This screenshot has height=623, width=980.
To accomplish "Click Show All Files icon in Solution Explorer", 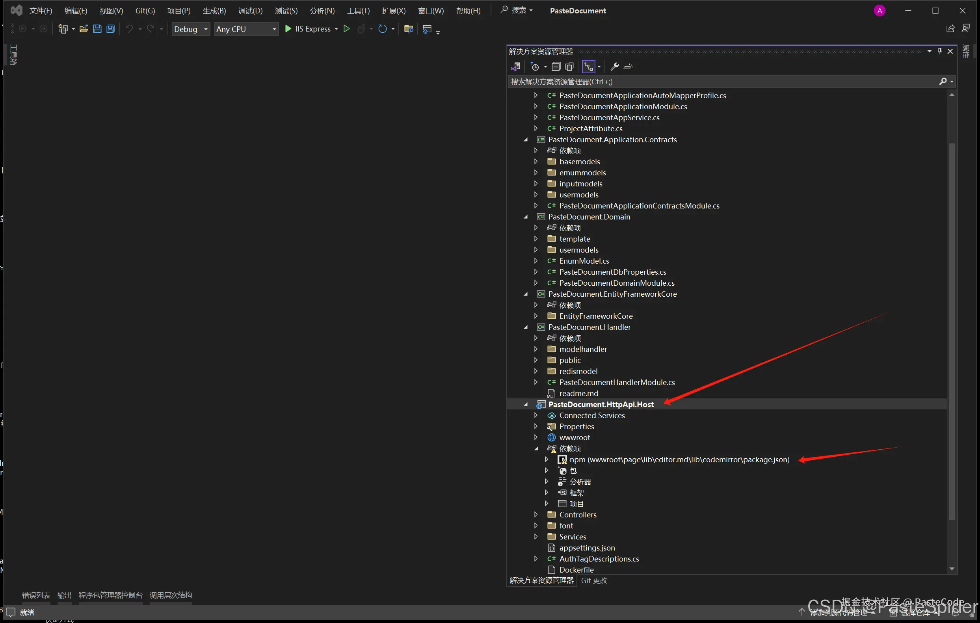I will pyautogui.click(x=569, y=67).
